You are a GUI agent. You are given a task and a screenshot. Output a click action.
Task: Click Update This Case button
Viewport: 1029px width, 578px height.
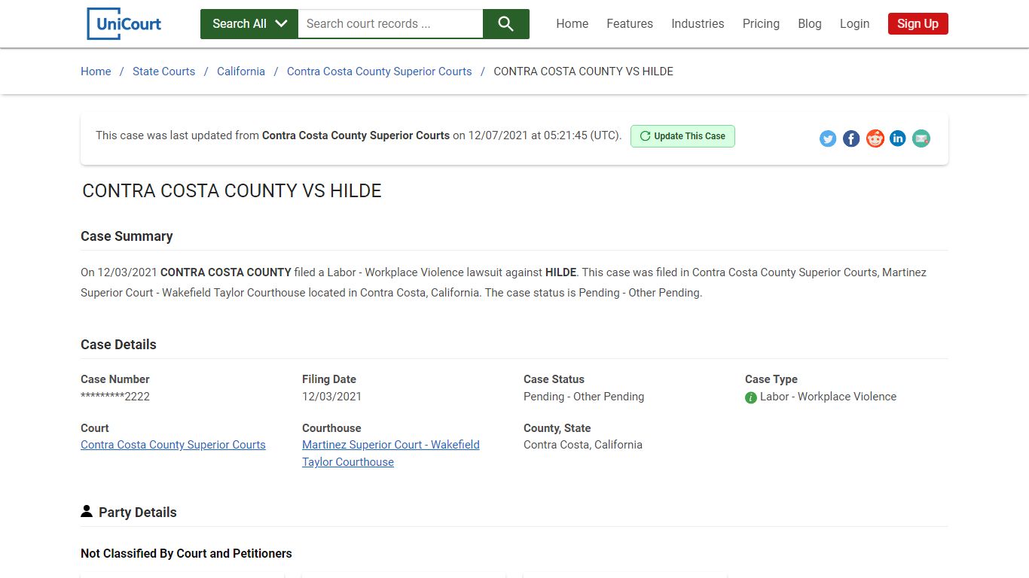click(682, 136)
